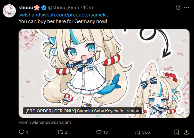Open the share upload icon

pos(186,132)
